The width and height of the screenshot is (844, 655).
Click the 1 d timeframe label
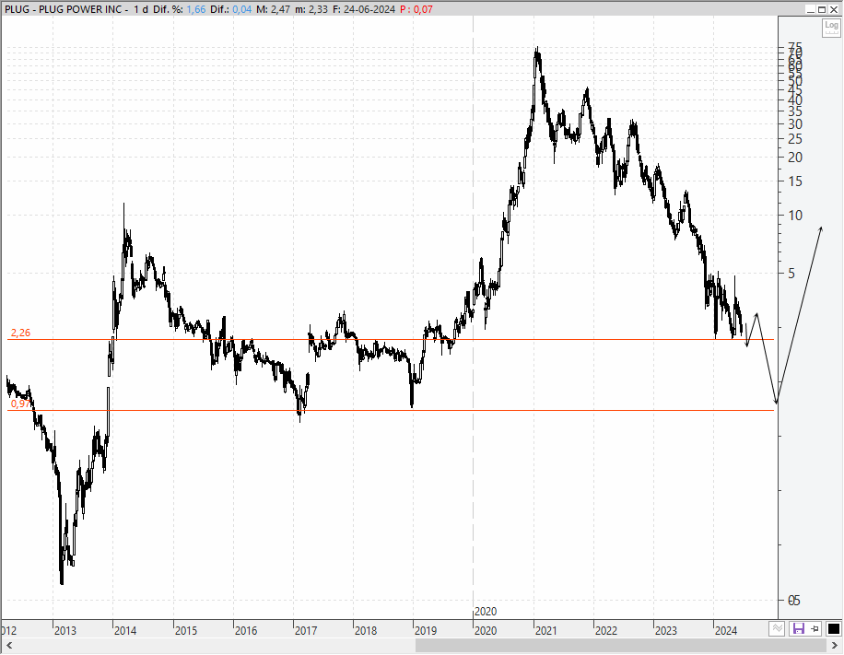tap(141, 9)
